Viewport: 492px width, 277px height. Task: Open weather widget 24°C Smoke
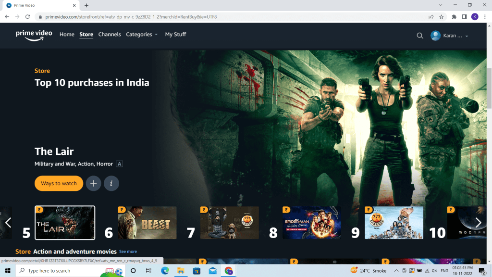[369, 270]
